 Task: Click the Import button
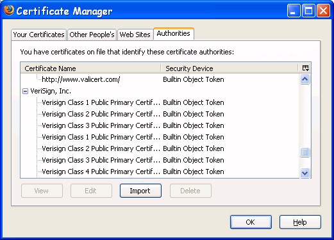point(140,191)
